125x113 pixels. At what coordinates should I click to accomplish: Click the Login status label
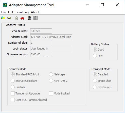tap(20, 49)
